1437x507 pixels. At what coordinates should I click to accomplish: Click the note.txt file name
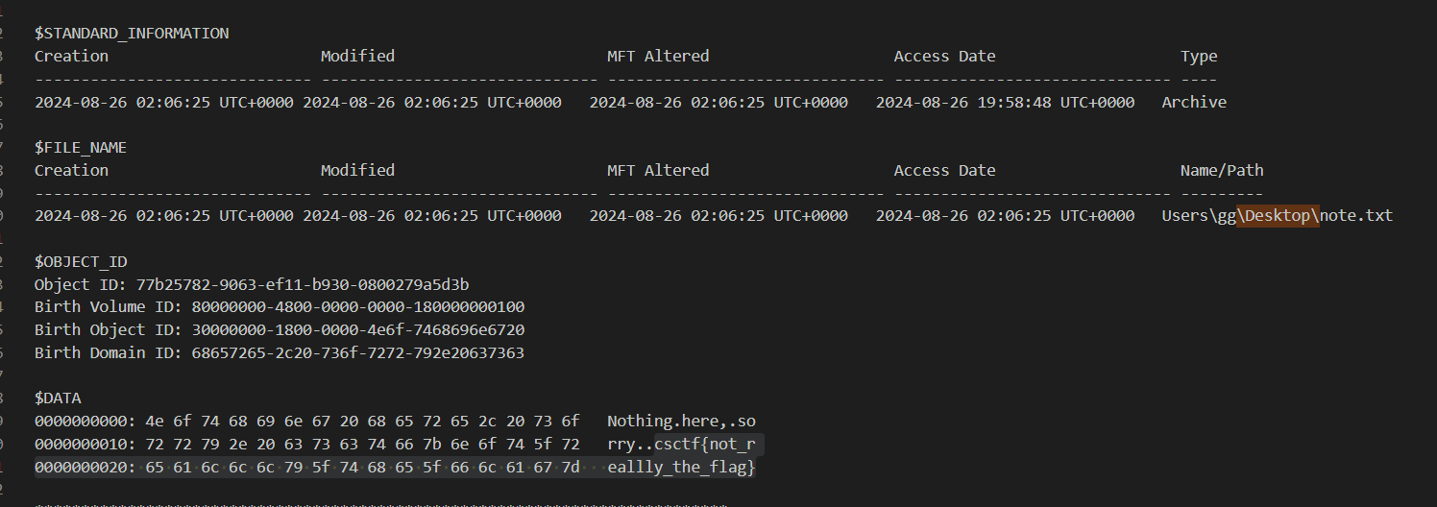tap(1356, 216)
